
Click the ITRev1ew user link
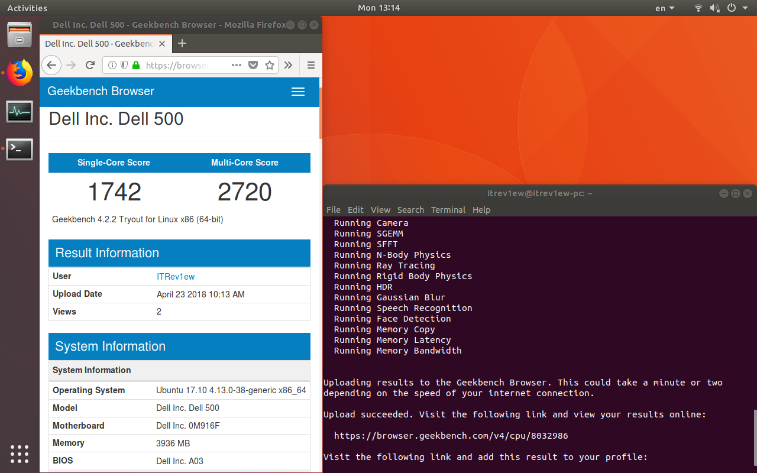coord(176,276)
